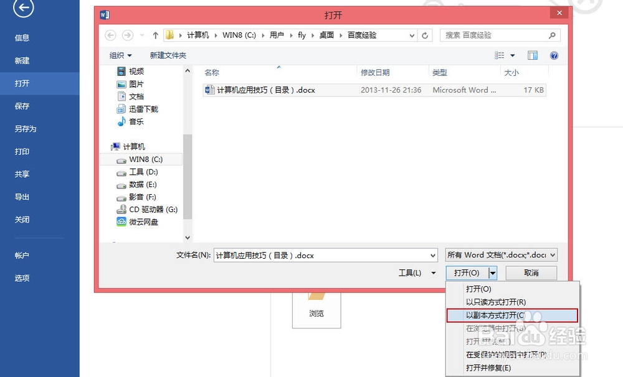Click the 文档 library icon
Screen dimensions: 623x377
[122, 96]
